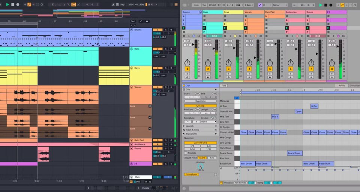This screenshot has height=192, width=360.
Task: Select the Current Grid quantize option
Action: click(200, 142)
